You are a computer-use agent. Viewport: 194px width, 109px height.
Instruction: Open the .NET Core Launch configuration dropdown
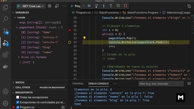point(33,6)
